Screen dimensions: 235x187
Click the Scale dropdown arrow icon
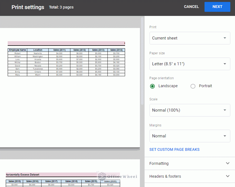pyautogui.click(x=225, y=110)
